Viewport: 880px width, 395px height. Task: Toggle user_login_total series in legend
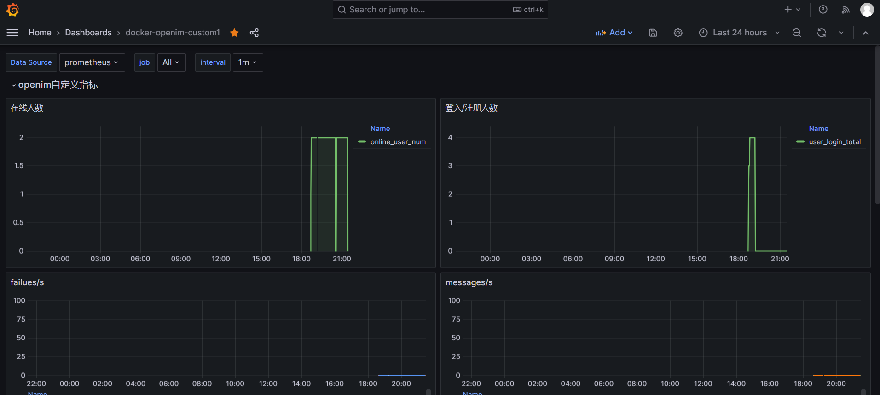[x=834, y=142]
